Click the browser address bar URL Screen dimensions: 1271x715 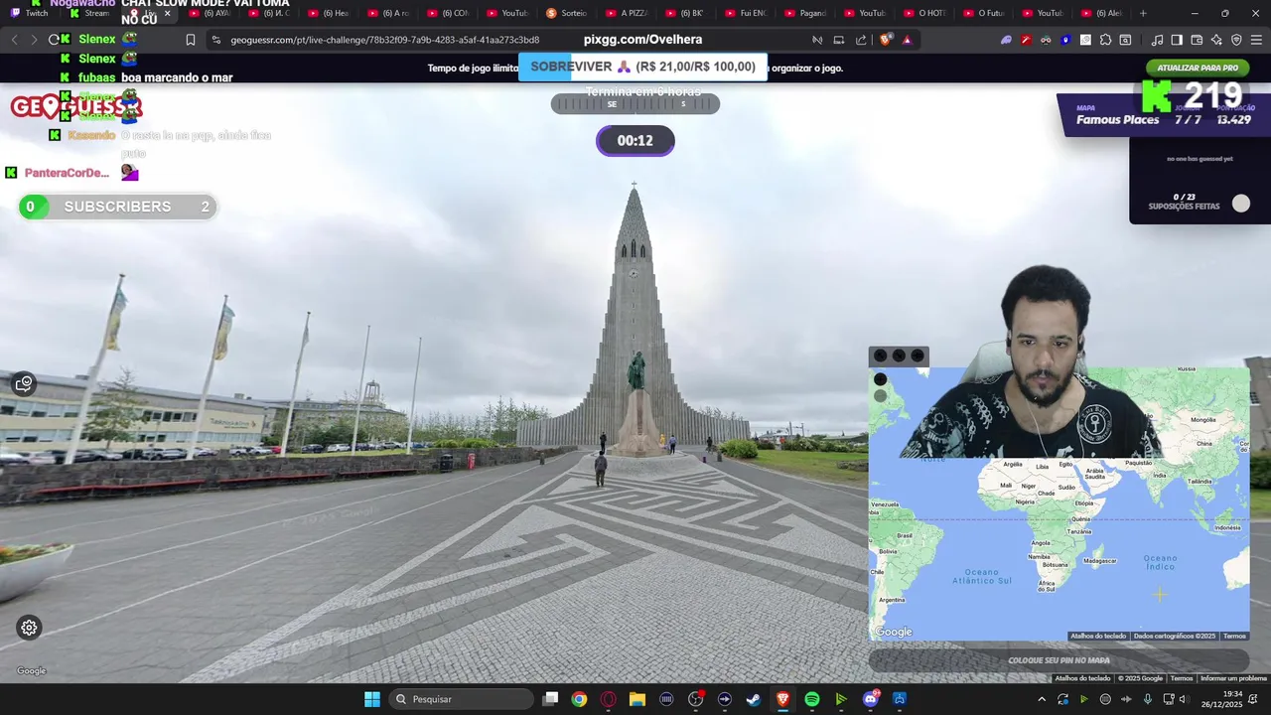point(385,40)
